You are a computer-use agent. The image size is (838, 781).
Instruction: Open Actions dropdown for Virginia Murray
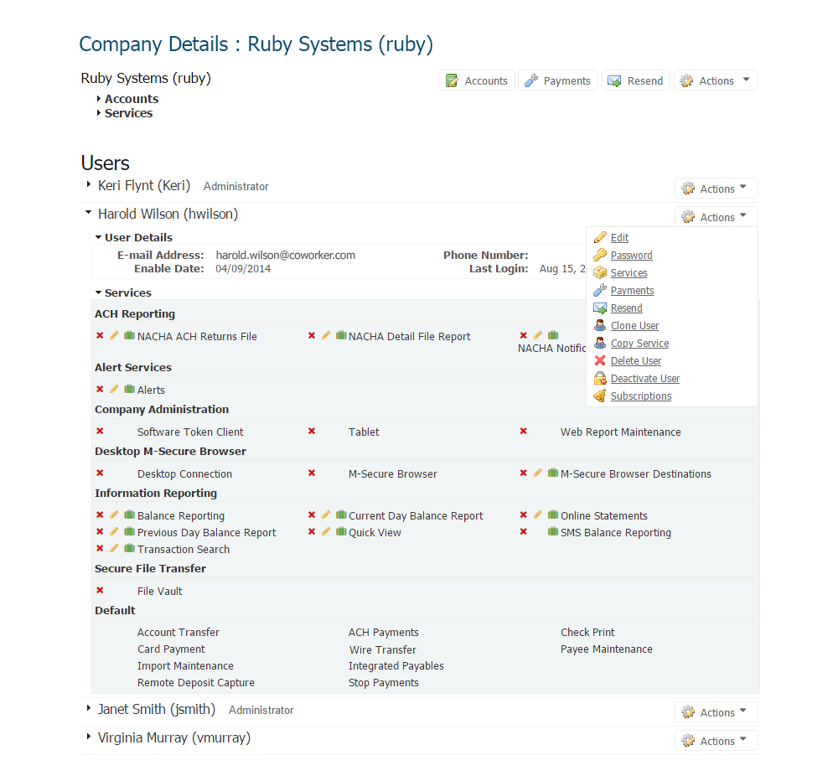click(x=716, y=741)
